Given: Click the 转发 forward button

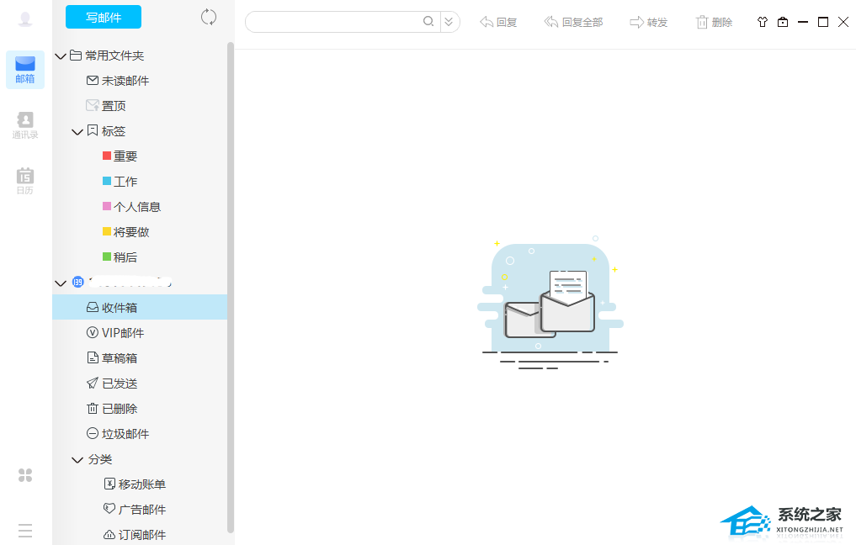Looking at the screenshot, I should point(649,22).
